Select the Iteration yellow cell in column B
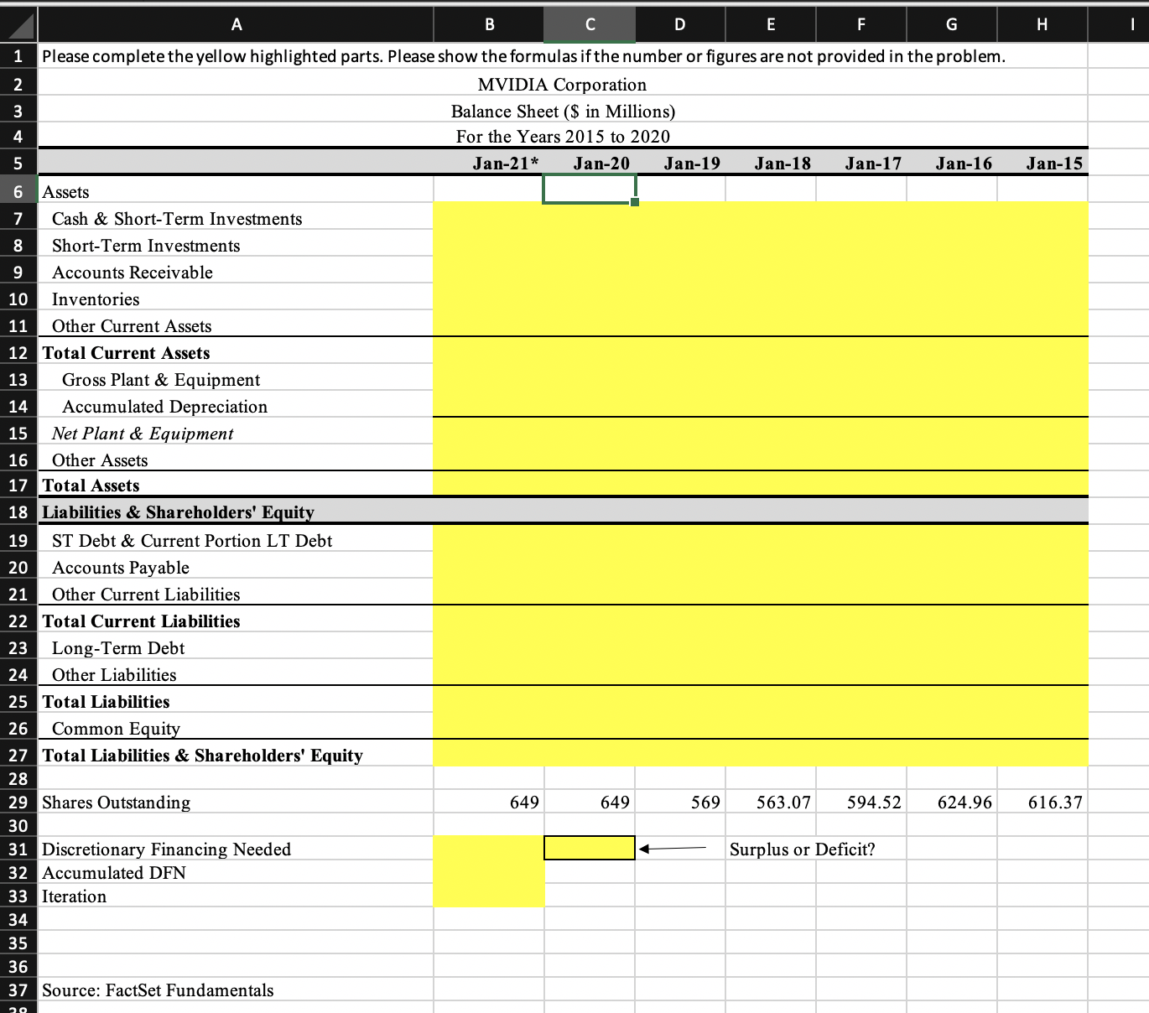Screen dimensions: 1149x1013 pyautogui.click(x=489, y=896)
